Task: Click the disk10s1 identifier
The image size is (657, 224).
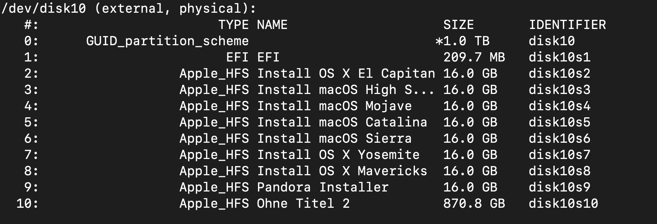Action: tap(559, 57)
